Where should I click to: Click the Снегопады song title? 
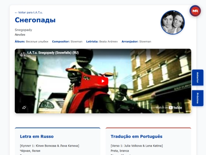[x=35, y=20]
